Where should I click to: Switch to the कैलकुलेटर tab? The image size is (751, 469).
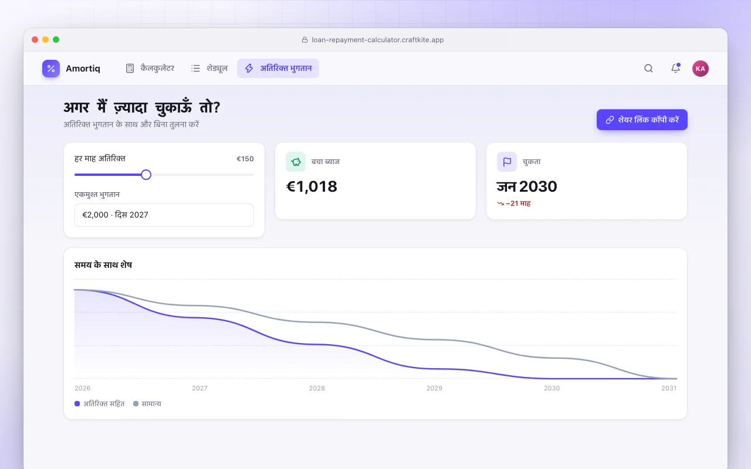(150, 69)
